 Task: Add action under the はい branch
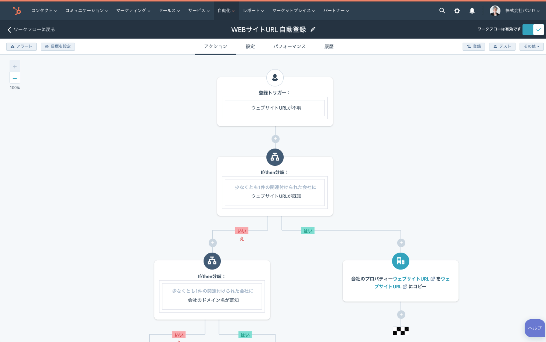tap(401, 243)
